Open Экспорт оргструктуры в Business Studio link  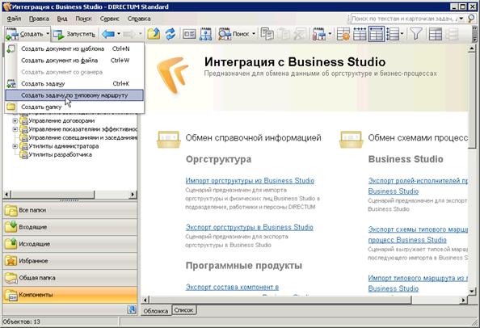(x=249, y=227)
